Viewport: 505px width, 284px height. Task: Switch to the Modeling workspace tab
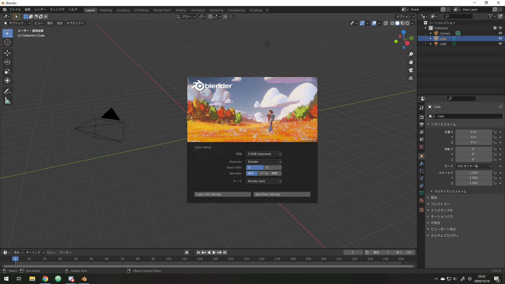click(x=106, y=10)
